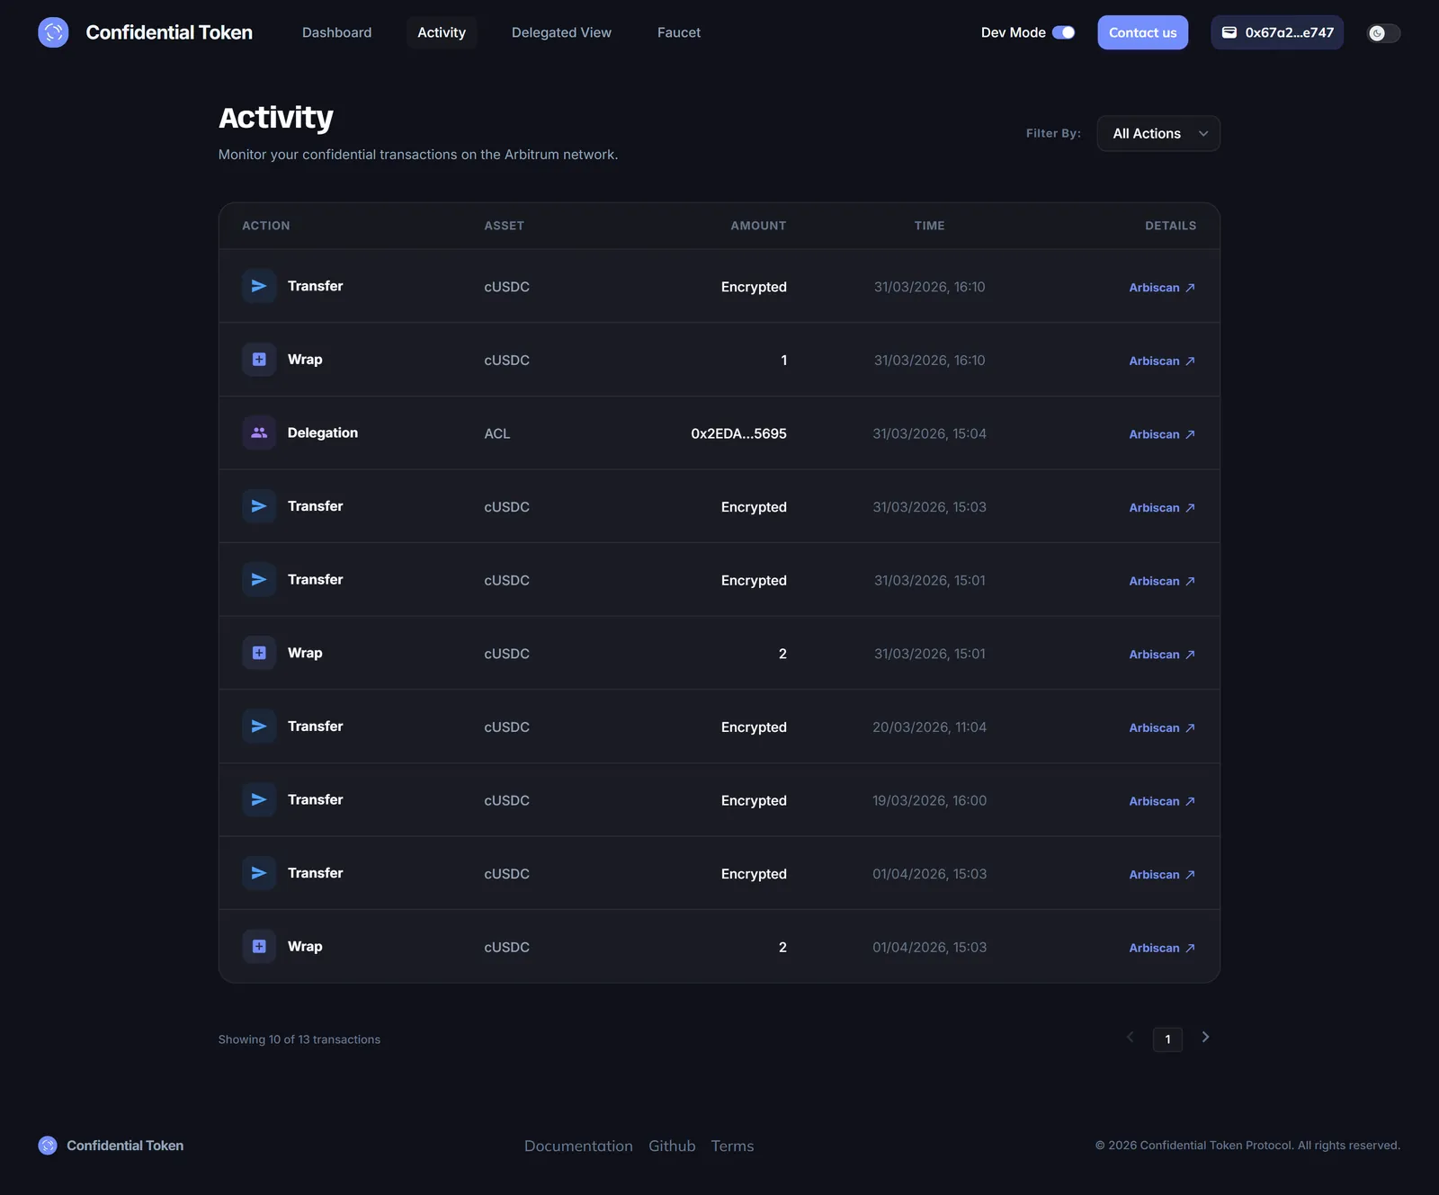Click Transfer icon in 19/03/2026, 16:00 row
The height and width of the screenshot is (1195, 1439).
[259, 799]
